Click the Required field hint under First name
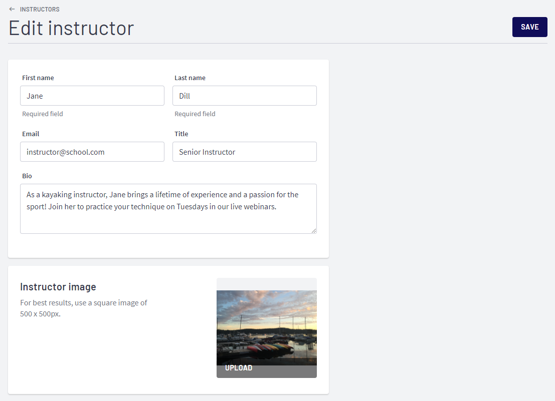555x401 pixels. [x=43, y=114]
